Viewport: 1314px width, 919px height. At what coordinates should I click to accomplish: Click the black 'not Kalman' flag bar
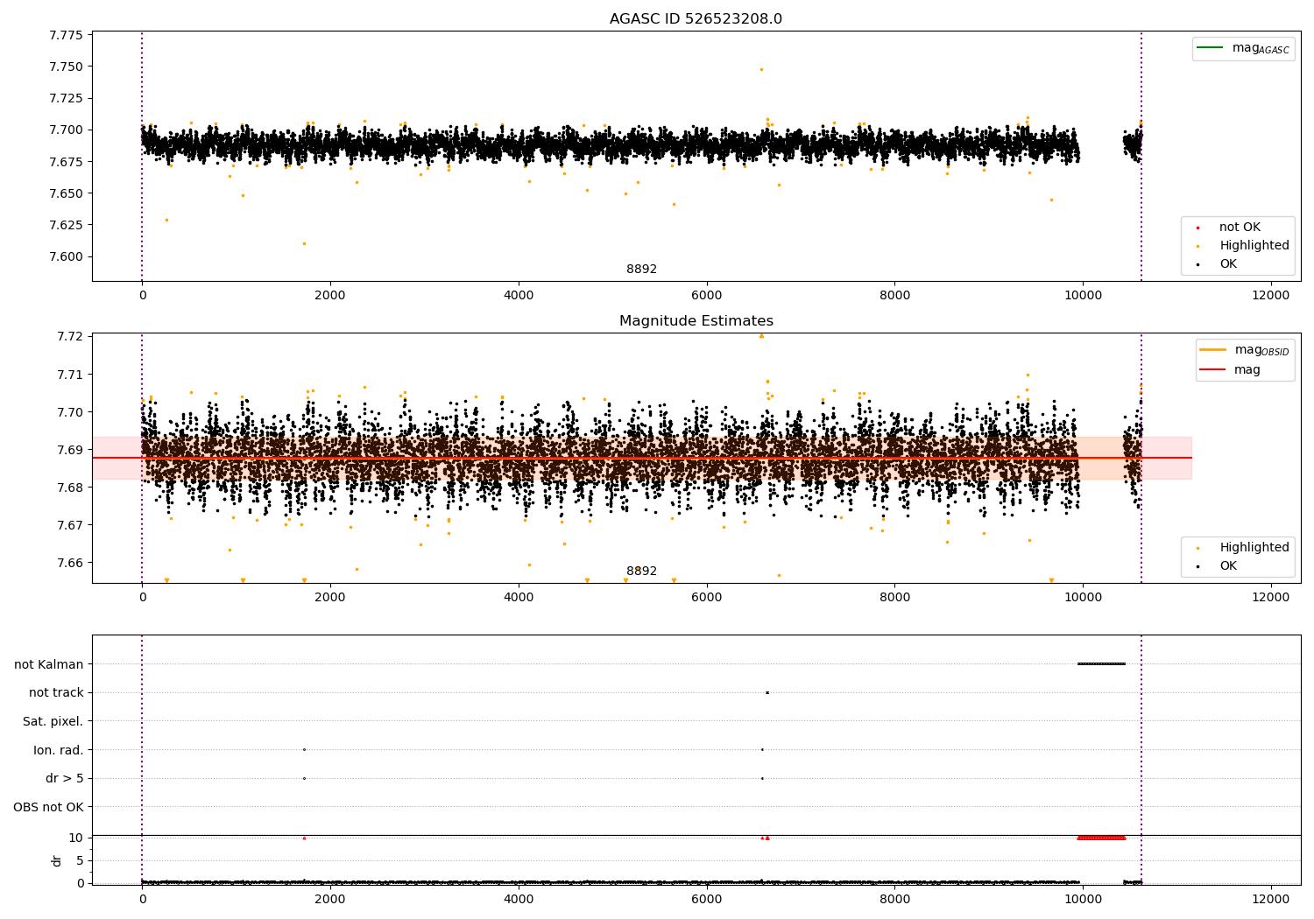1101,663
